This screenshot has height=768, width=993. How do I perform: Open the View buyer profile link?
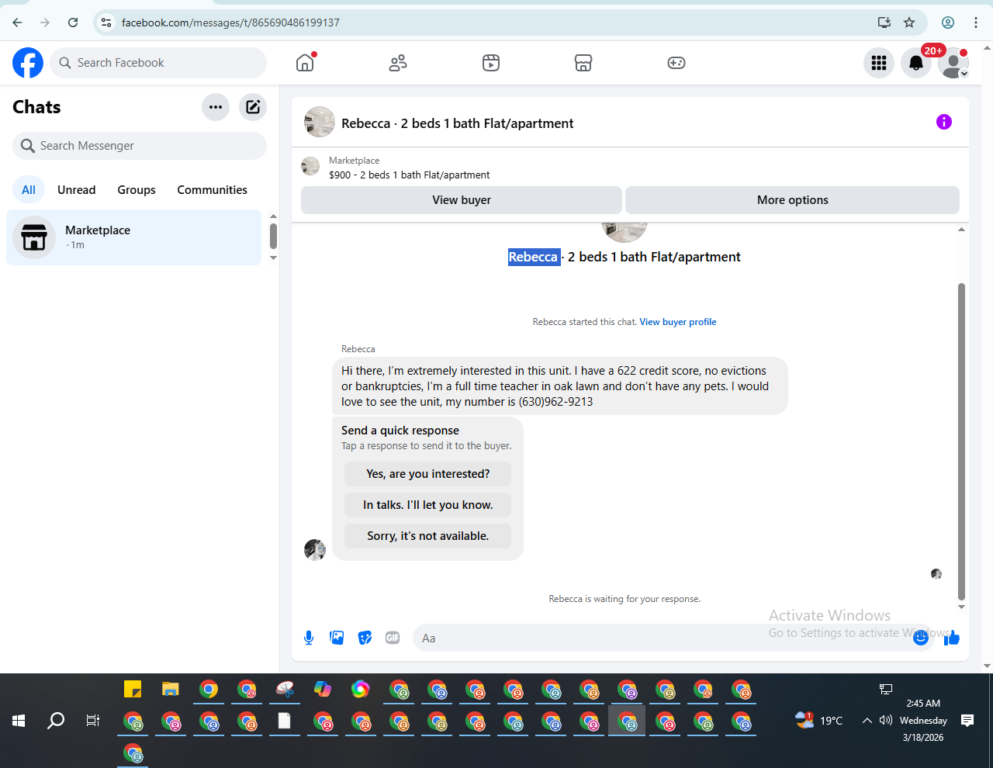pos(678,322)
